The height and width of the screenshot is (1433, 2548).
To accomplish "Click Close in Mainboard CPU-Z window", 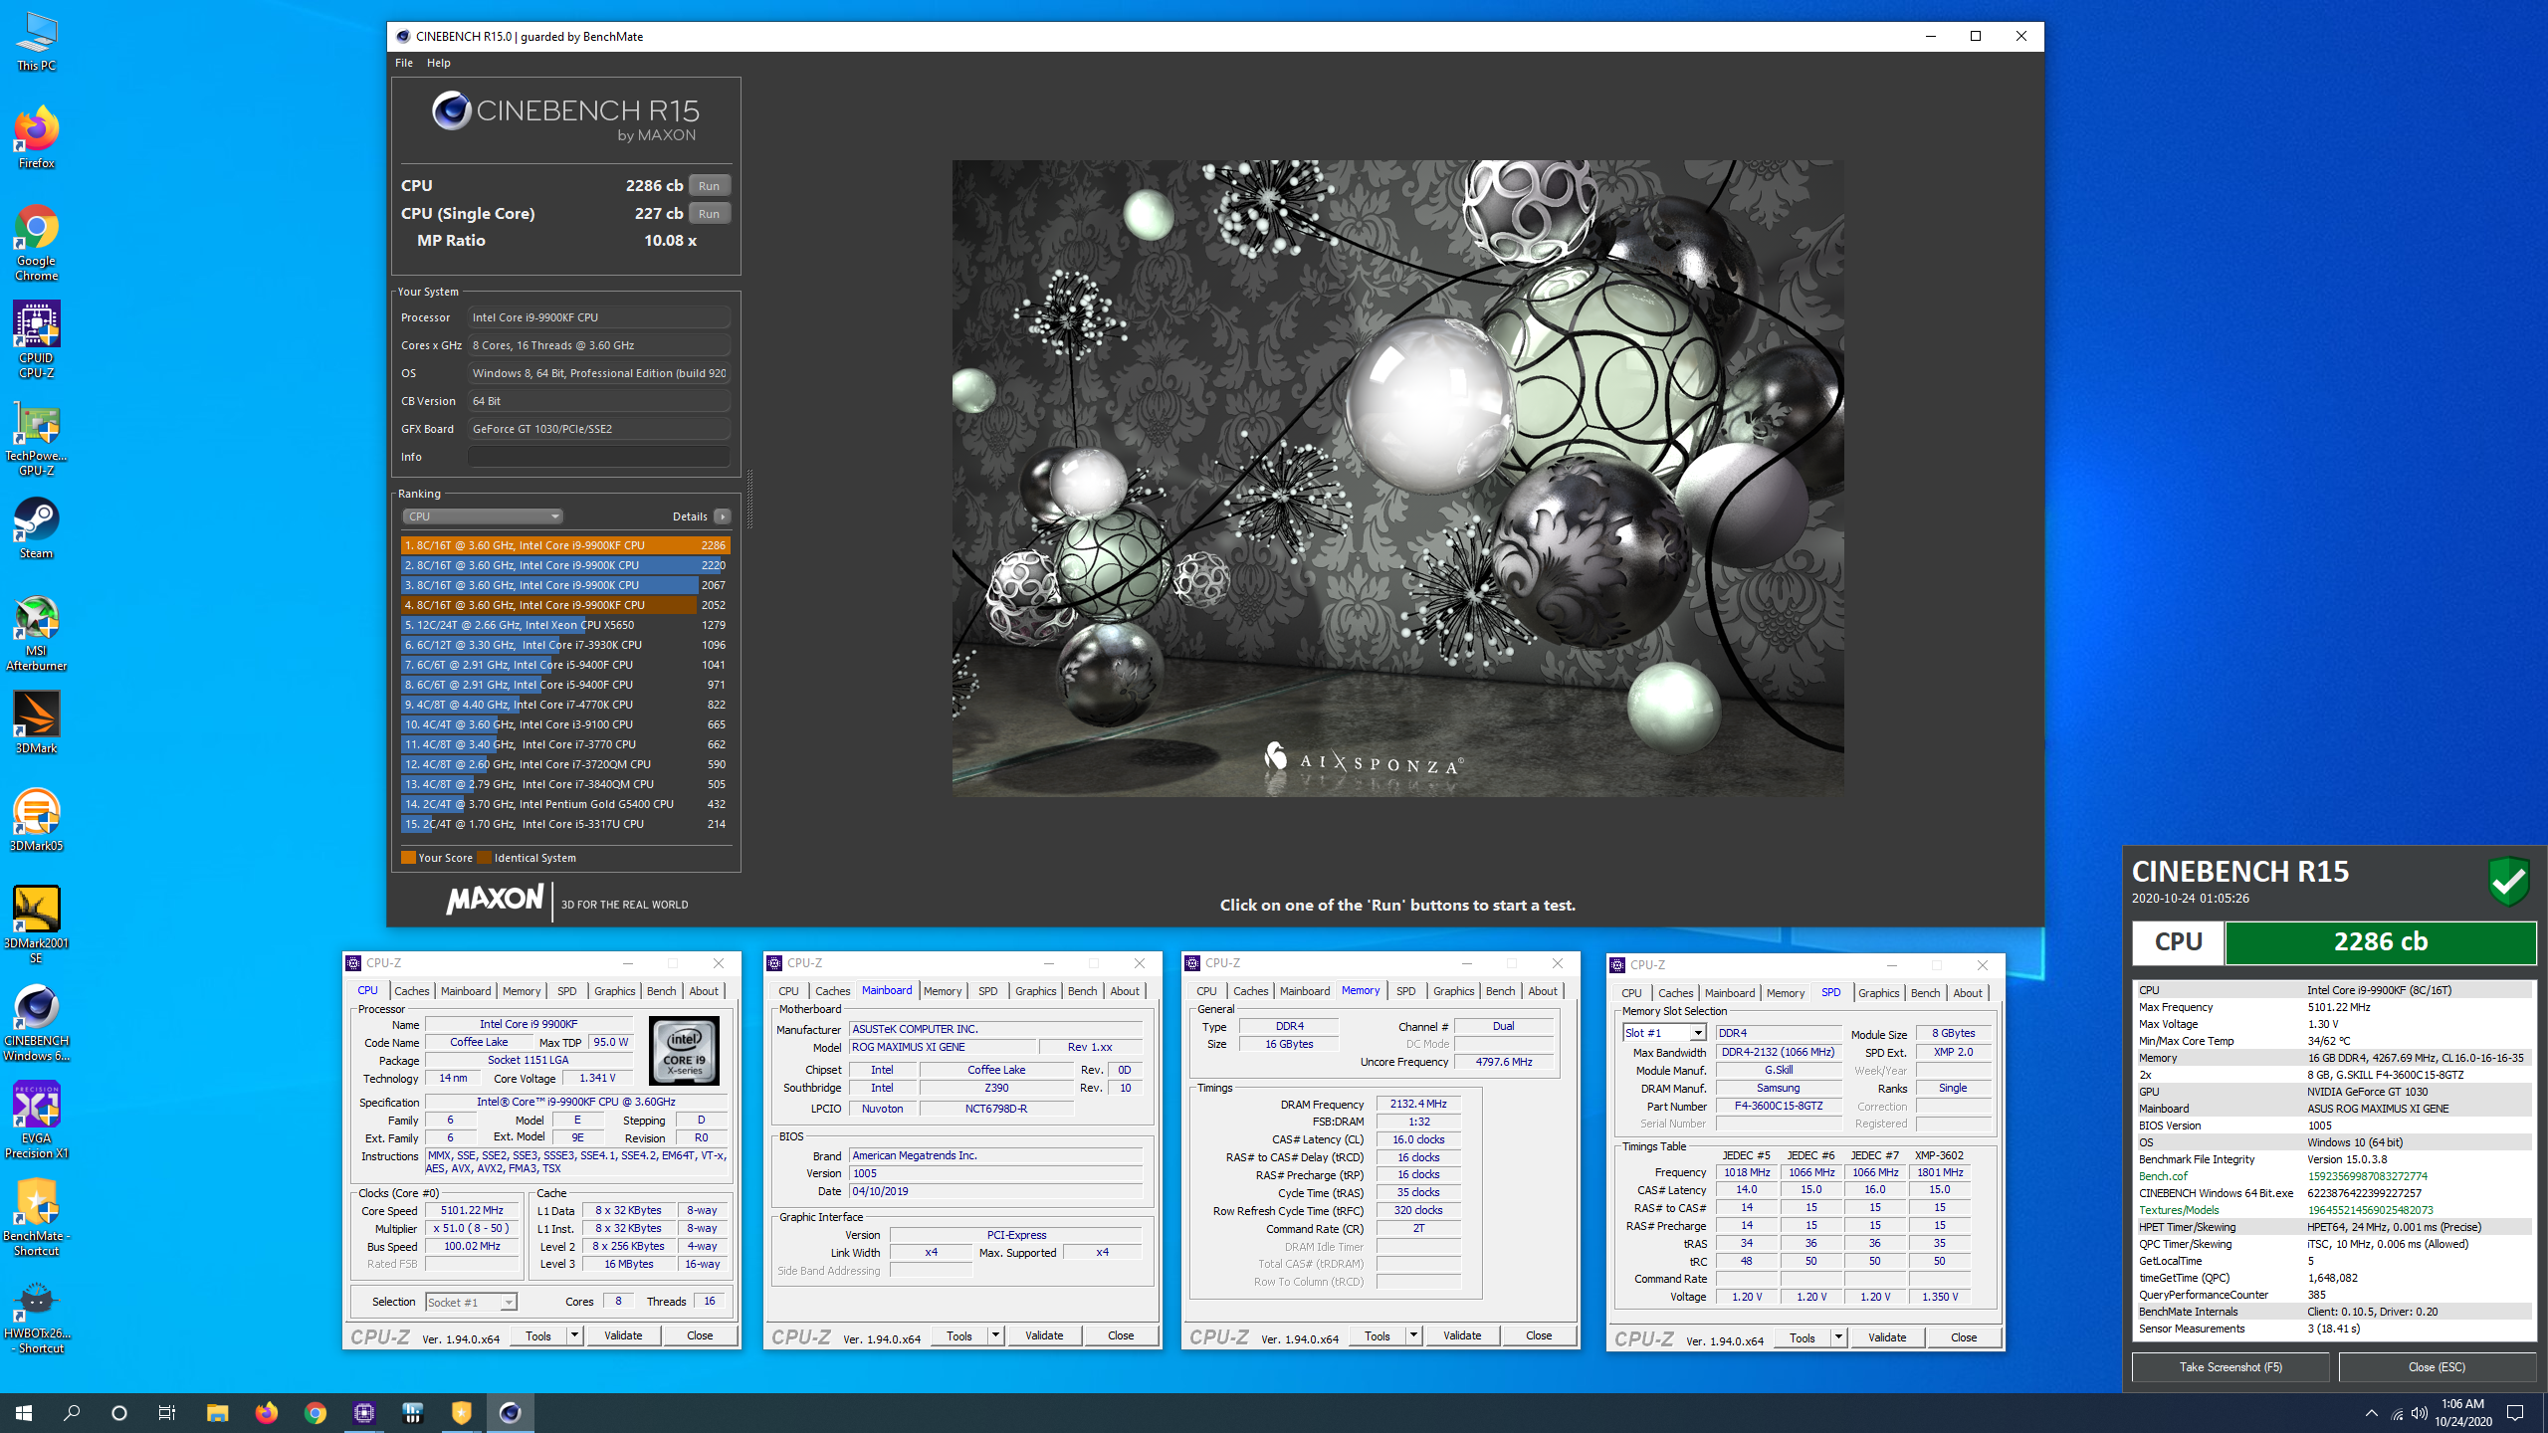I will point(1121,1336).
